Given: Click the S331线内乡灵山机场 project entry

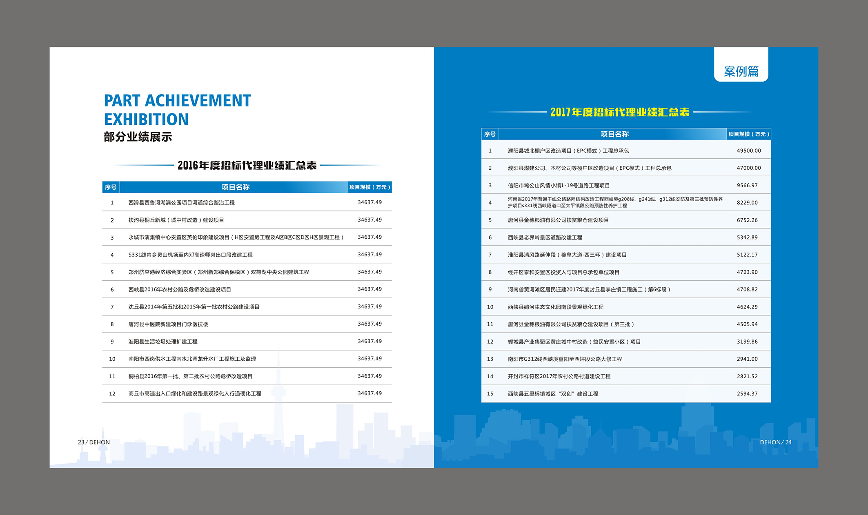Looking at the screenshot, I should 190,255.
